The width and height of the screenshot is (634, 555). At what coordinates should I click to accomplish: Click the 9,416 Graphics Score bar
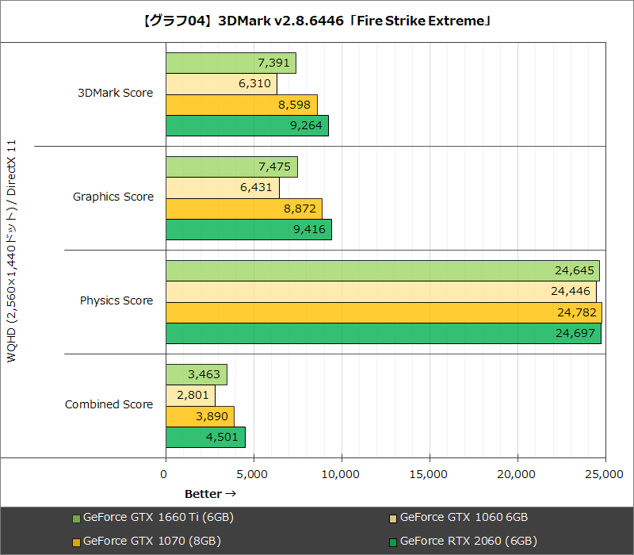(246, 229)
